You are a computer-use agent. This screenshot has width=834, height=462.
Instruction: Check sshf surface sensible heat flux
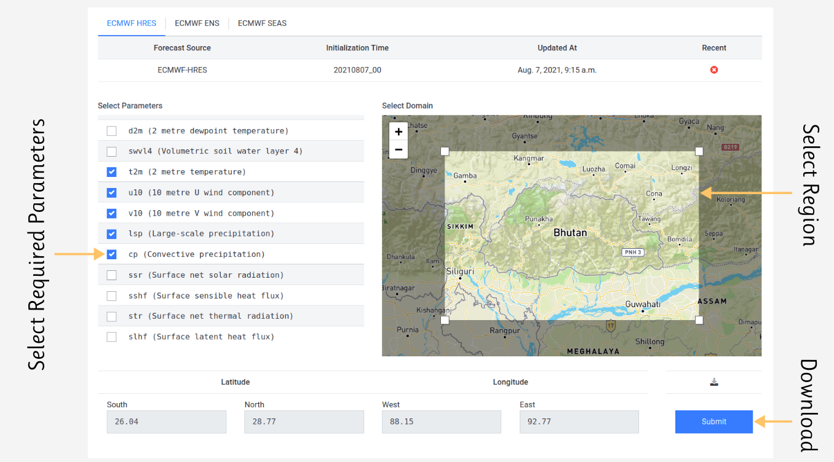tap(111, 296)
